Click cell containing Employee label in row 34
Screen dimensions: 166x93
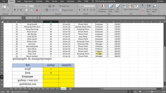[x=27, y=77]
